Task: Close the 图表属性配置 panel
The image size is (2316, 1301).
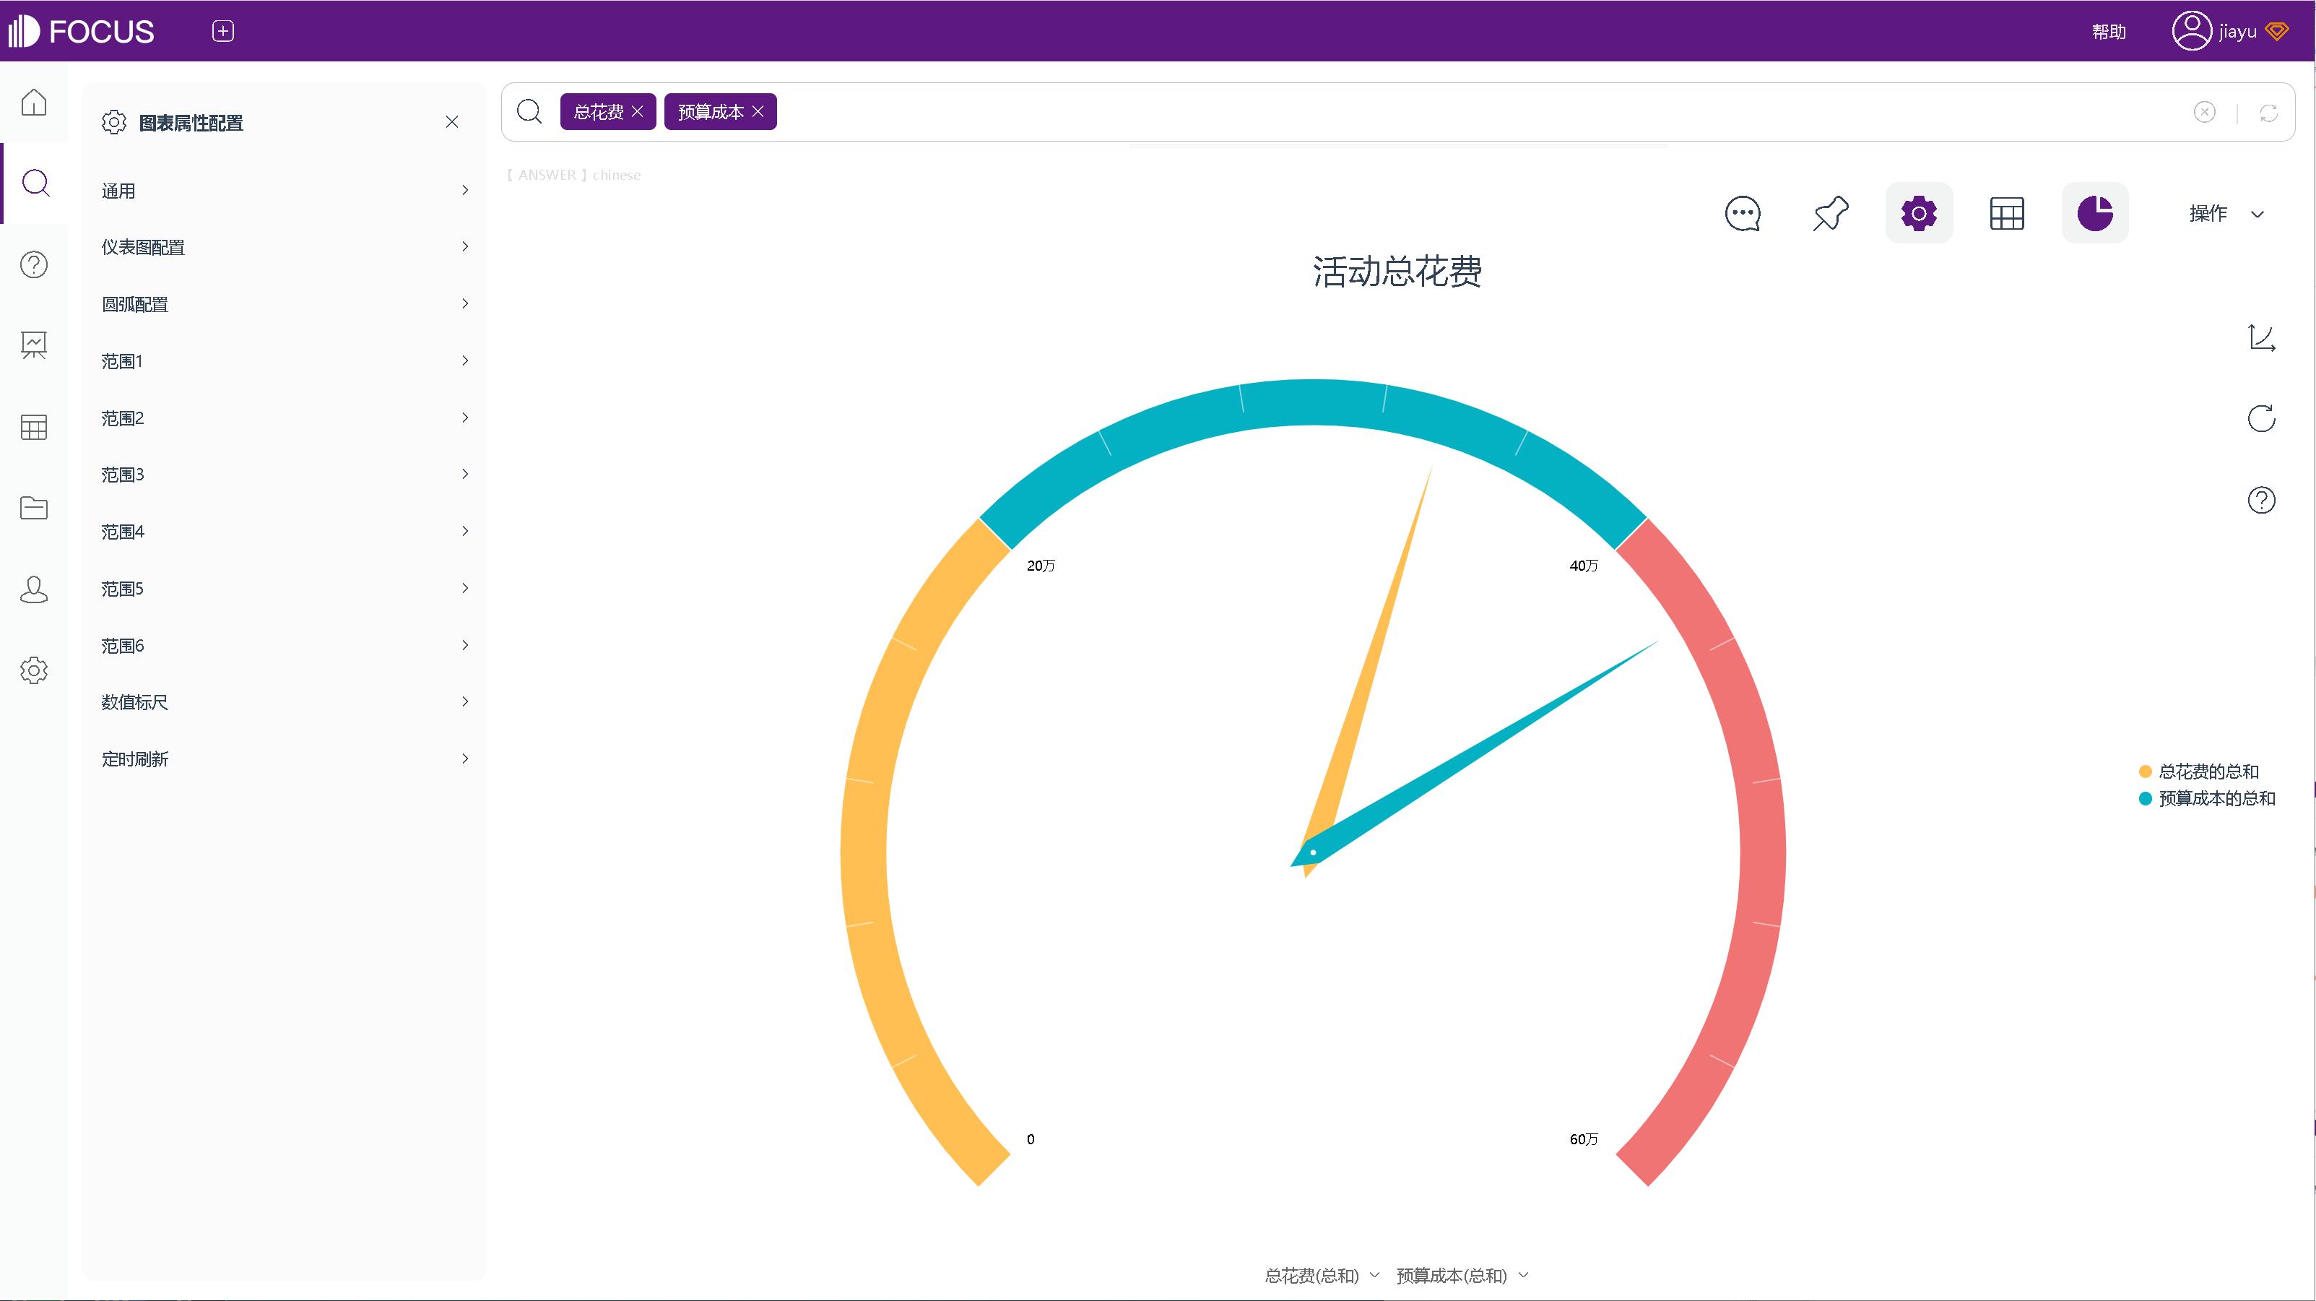Action: 452,121
